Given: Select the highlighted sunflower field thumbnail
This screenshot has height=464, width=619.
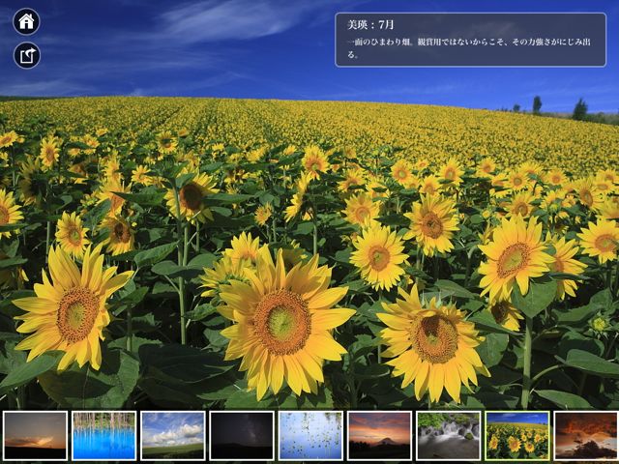Looking at the screenshot, I should point(517,436).
